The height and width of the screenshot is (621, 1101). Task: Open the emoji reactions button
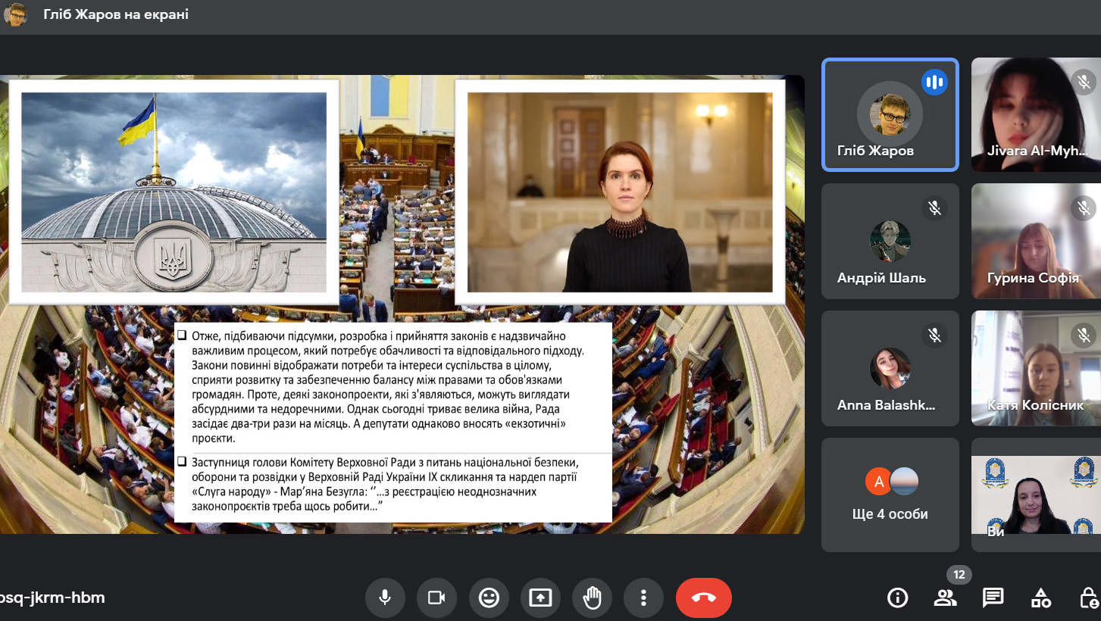point(489,598)
